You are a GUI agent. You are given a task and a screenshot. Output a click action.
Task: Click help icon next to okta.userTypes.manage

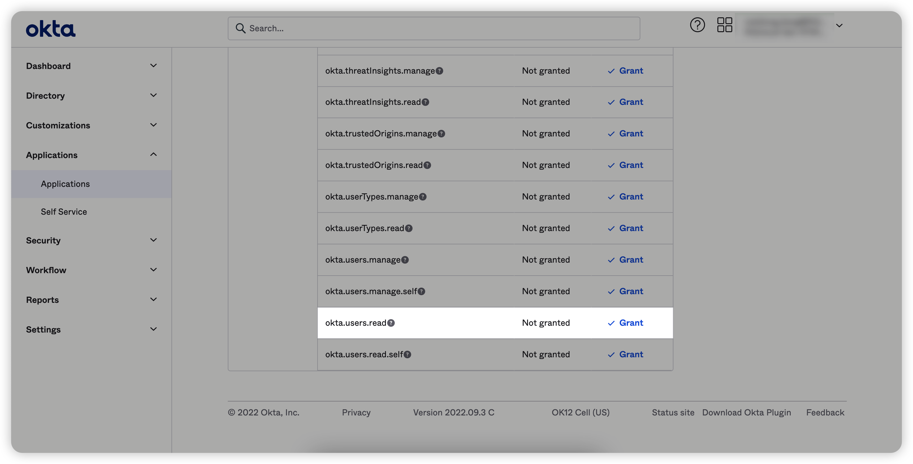click(x=423, y=197)
